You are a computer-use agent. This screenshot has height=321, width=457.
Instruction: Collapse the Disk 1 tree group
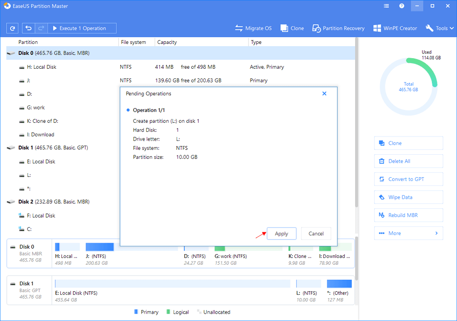11,148
